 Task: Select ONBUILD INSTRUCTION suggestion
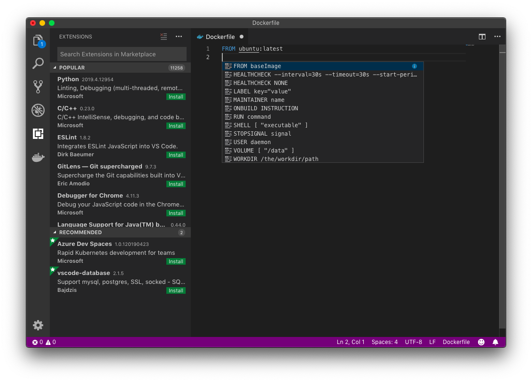point(323,108)
